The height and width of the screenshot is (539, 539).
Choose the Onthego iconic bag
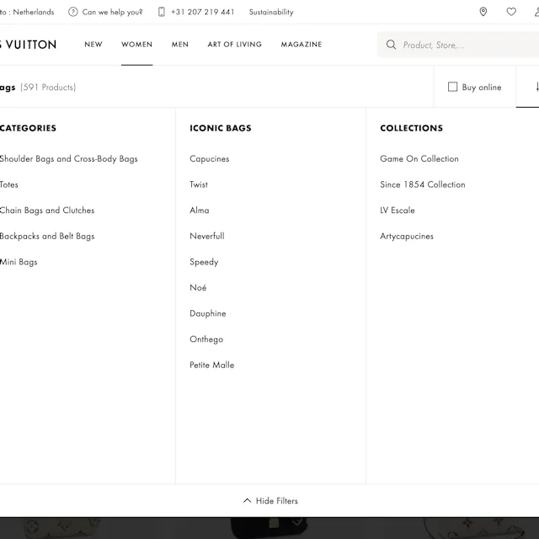[x=206, y=339]
